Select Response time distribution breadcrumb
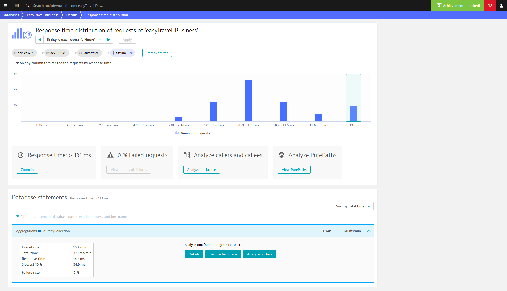The image size is (507, 291). pos(106,15)
